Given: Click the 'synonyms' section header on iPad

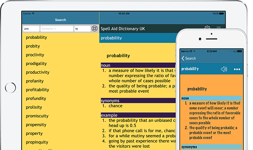Looking at the screenshot, I should coord(138,100).
